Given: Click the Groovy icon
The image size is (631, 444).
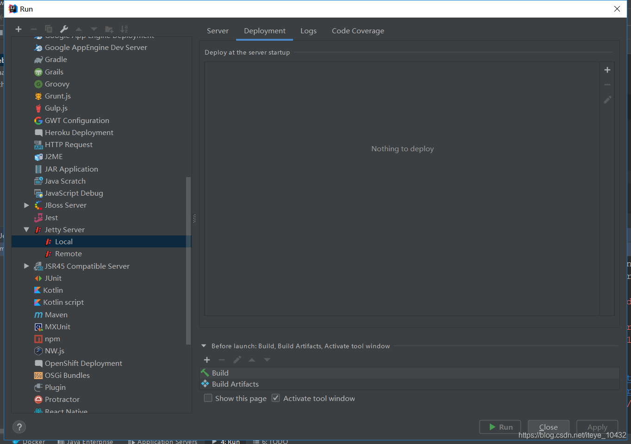Looking at the screenshot, I should click(x=38, y=84).
